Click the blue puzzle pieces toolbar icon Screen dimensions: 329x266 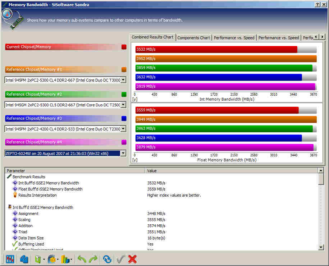point(24,259)
